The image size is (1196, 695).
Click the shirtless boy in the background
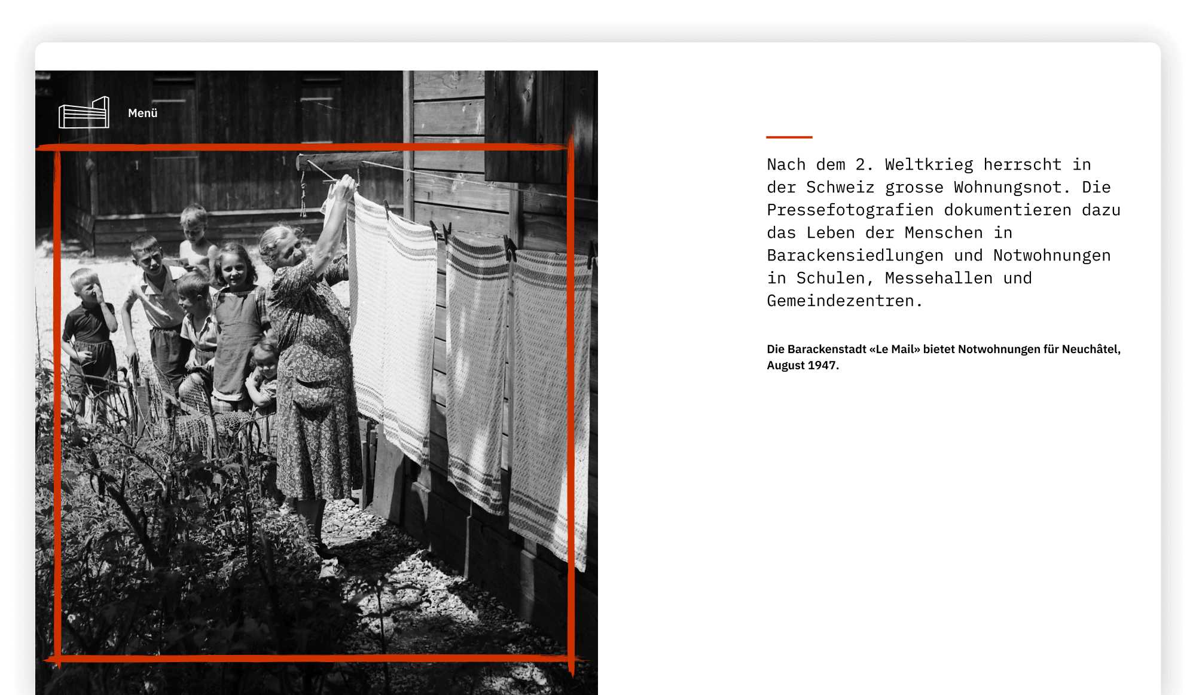click(x=197, y=239)
